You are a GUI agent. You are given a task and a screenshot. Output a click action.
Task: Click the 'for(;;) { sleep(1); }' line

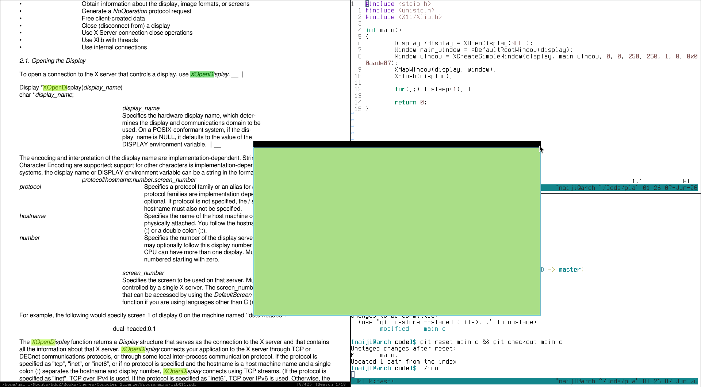tap(433, 89)
